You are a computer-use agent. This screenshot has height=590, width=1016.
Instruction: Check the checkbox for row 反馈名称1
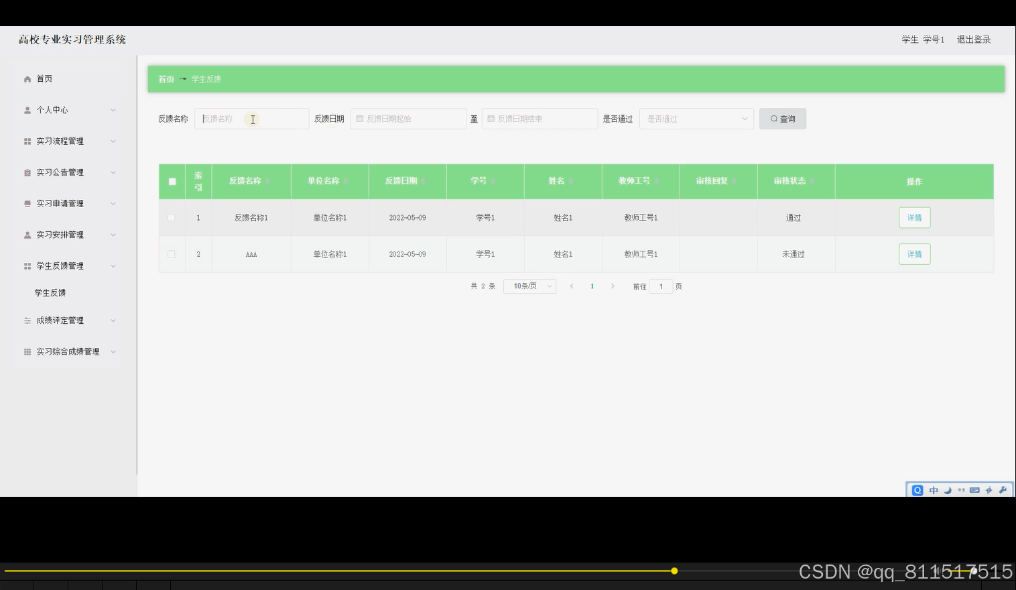(172, 218)
